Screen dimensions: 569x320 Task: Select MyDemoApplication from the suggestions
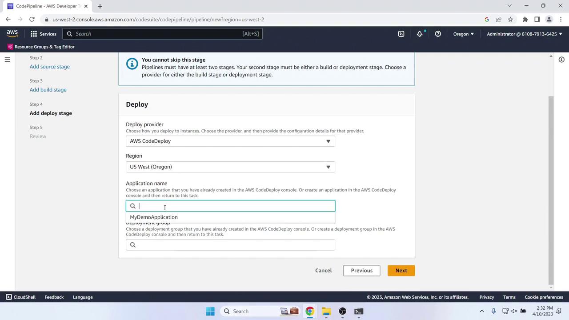pos(230,217)
